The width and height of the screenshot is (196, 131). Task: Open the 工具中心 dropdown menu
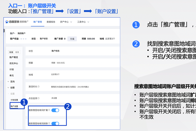tap(83, 22)
